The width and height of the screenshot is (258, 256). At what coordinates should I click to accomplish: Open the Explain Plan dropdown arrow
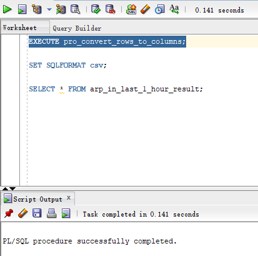click(49, 9)
